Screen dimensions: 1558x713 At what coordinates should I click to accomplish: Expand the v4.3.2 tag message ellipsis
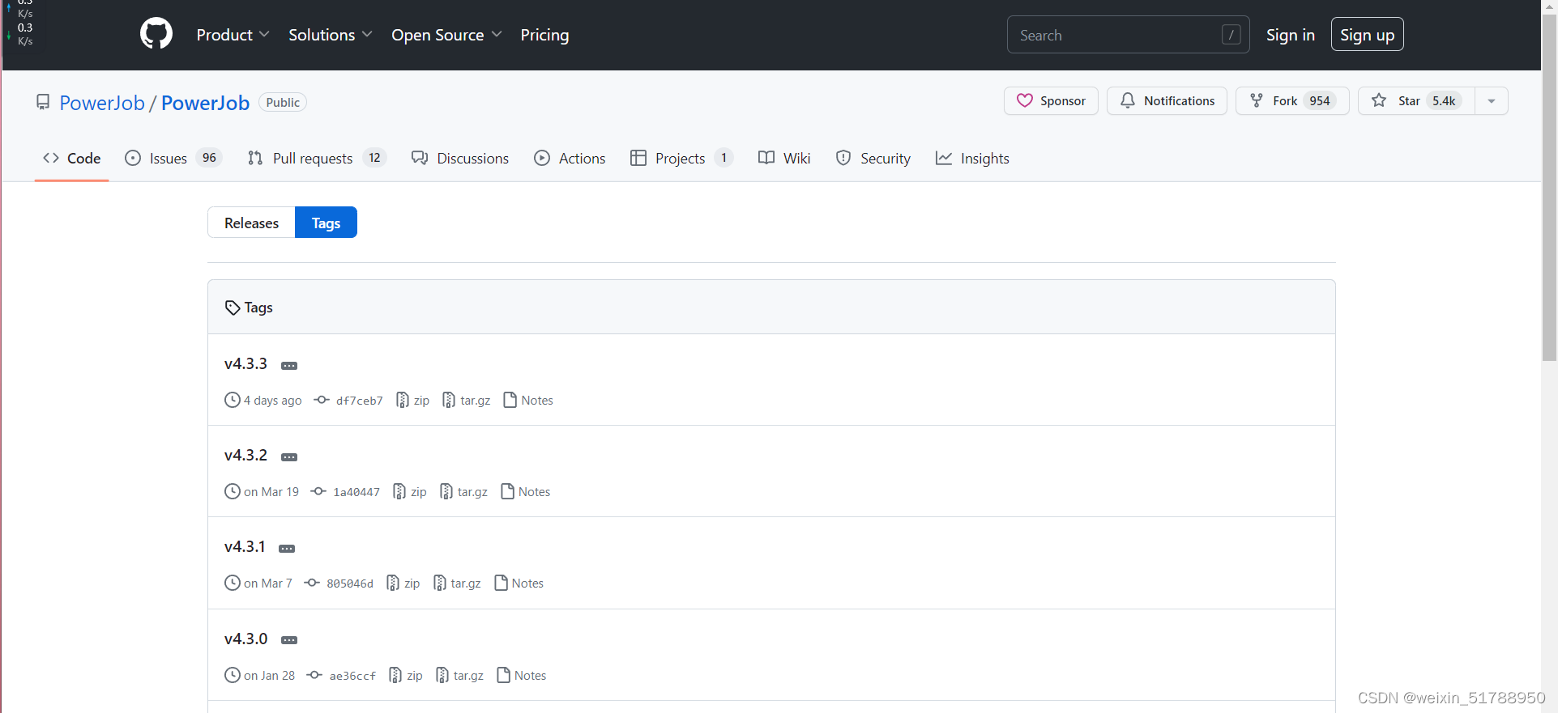(289, 457)
